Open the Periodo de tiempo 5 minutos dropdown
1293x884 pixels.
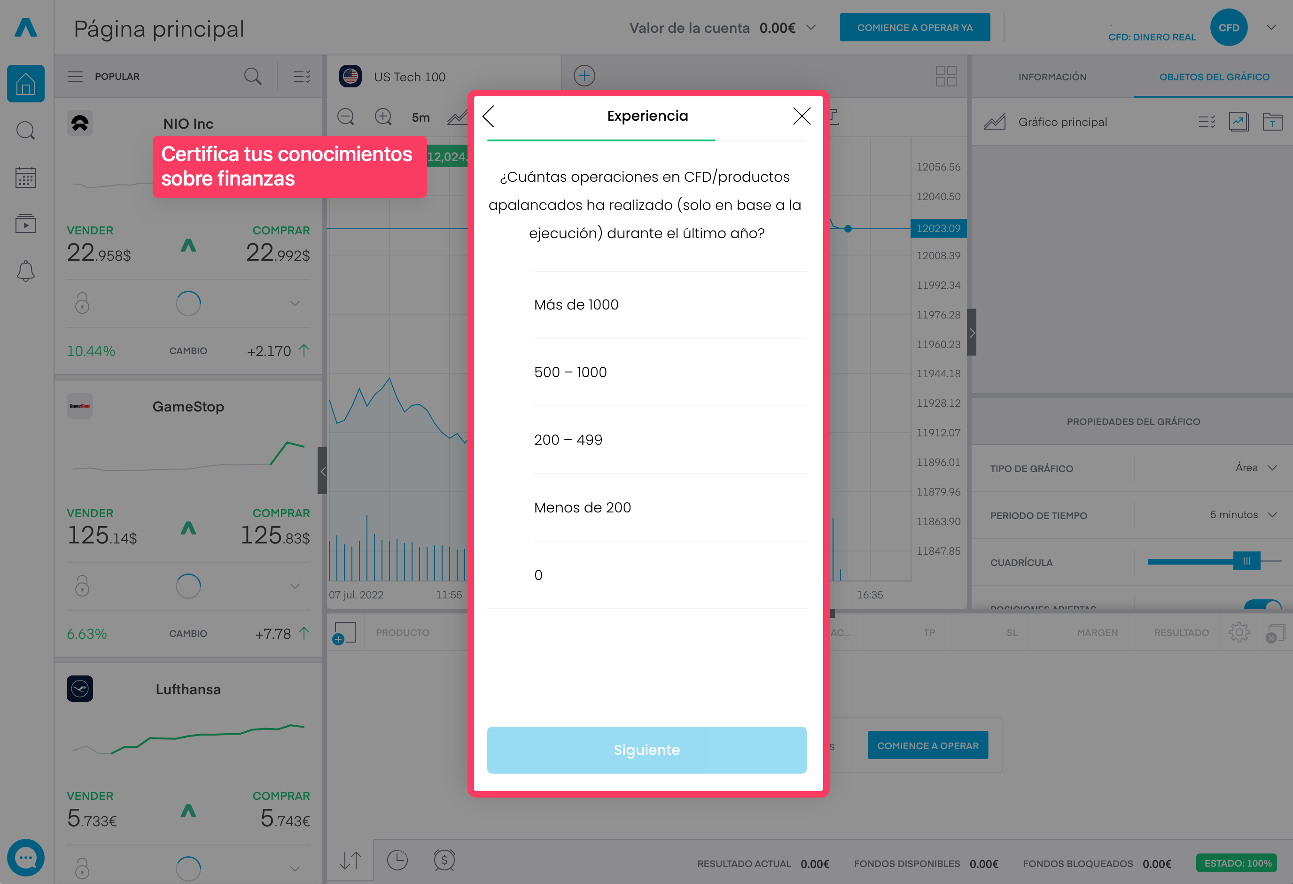[1244, 515]
